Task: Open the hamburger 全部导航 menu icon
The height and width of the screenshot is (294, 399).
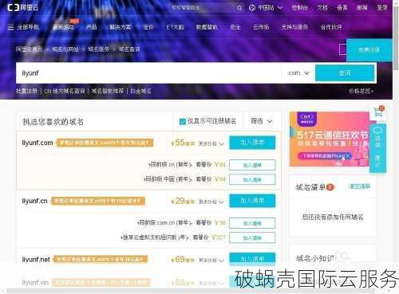Action: (10, 27)
